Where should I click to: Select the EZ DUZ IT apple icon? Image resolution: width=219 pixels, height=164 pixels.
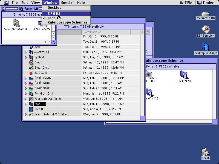(31, 73)
